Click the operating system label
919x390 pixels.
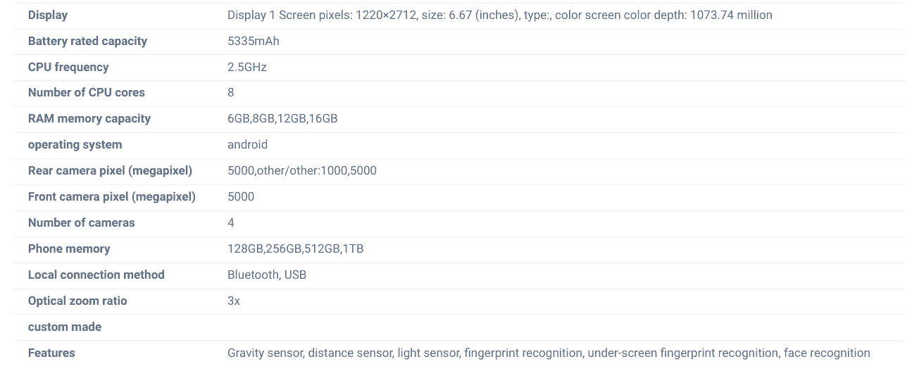75,144
